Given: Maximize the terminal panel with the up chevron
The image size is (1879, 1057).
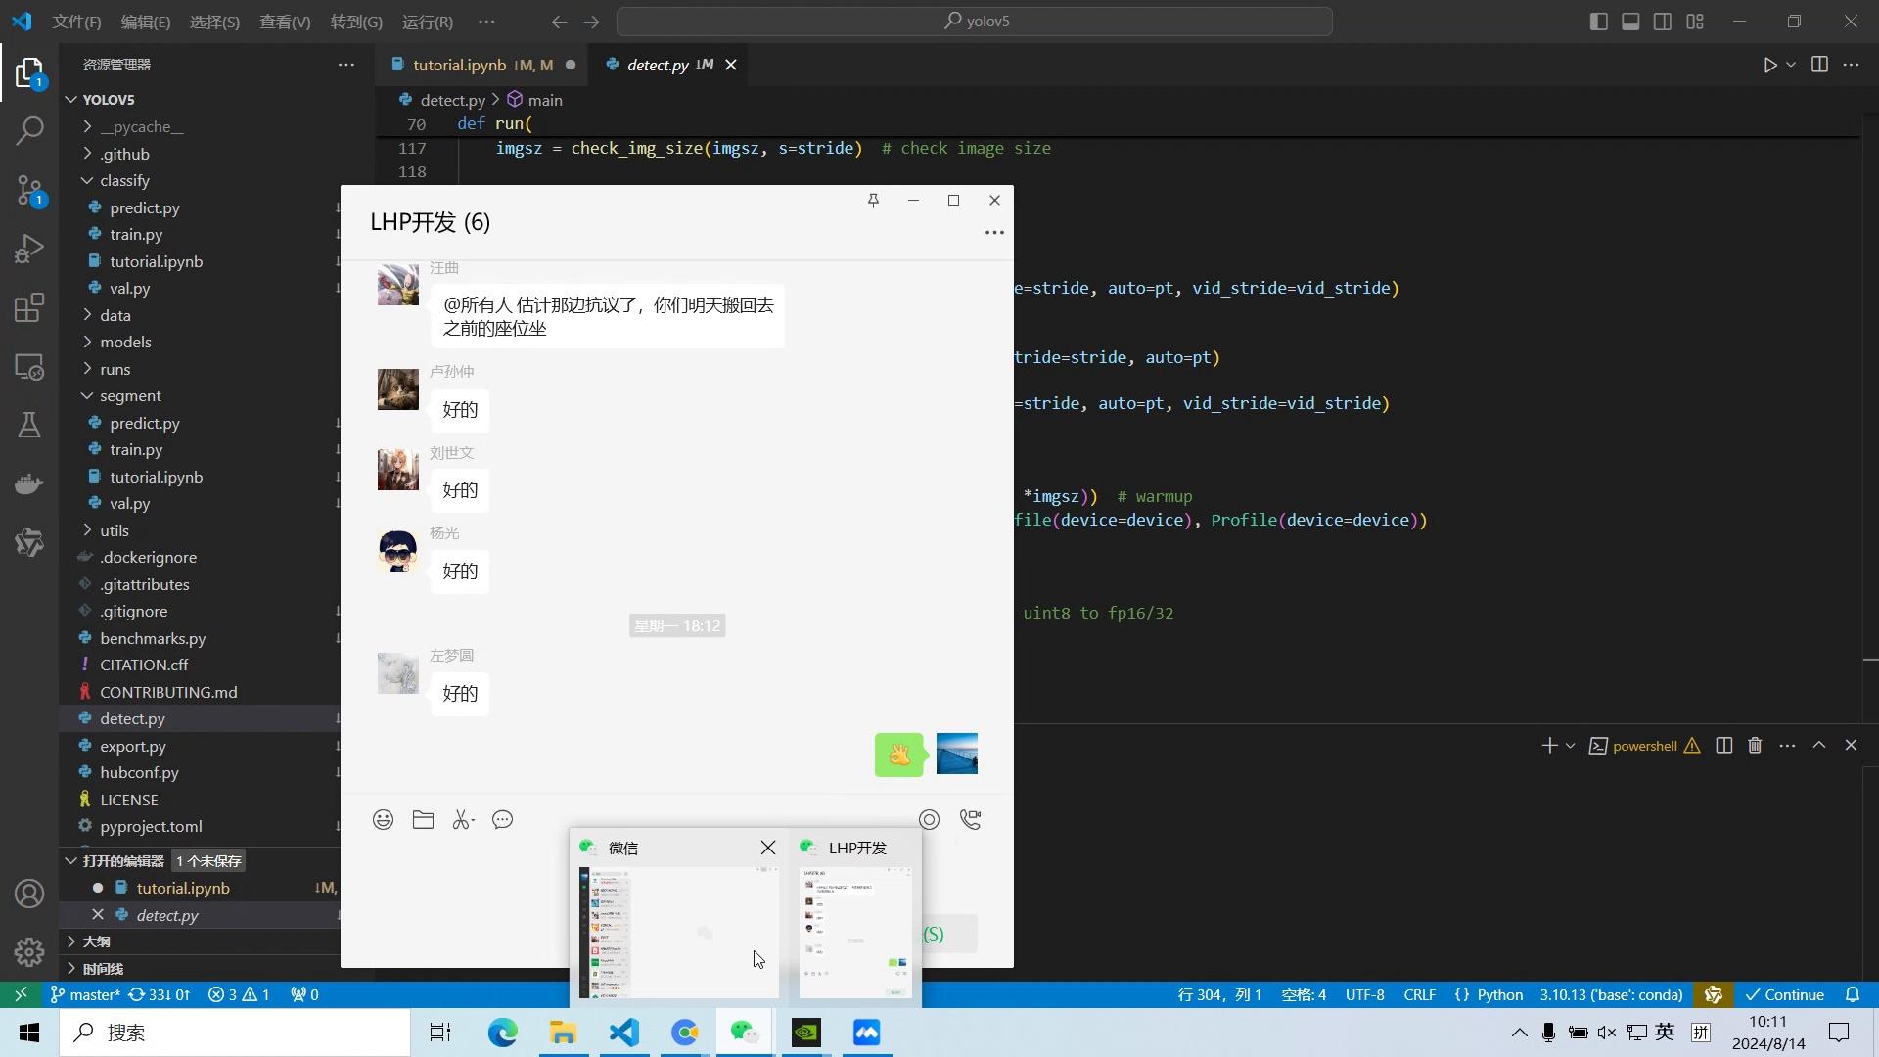Looking at the screenshot, I should click(1819, 746).
